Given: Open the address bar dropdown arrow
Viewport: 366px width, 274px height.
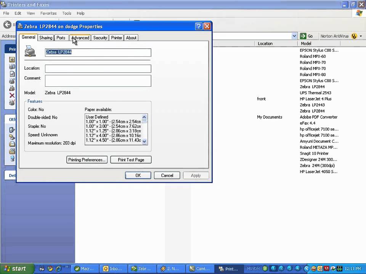Looking at the screenshot, I should 294,36.
